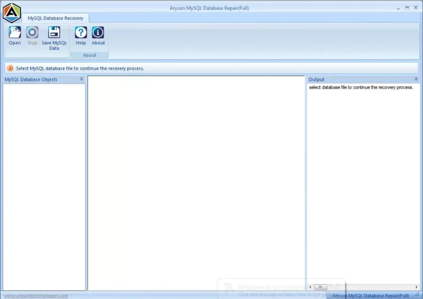
Task: Click inside the empty Output panel area
Action: click(x=363, y=185)
